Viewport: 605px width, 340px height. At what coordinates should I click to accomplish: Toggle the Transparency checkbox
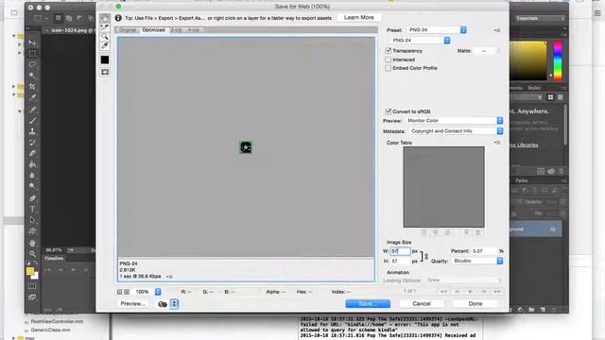[x=389, y=50]
